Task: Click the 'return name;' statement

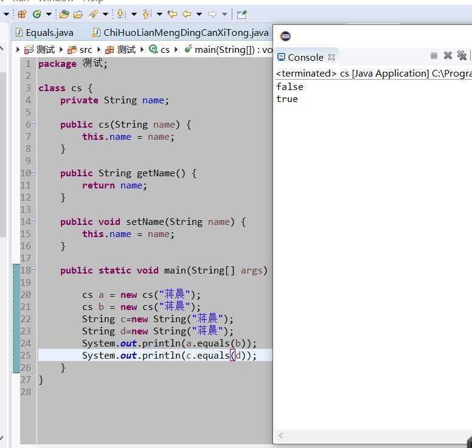Action: (114, 185)
